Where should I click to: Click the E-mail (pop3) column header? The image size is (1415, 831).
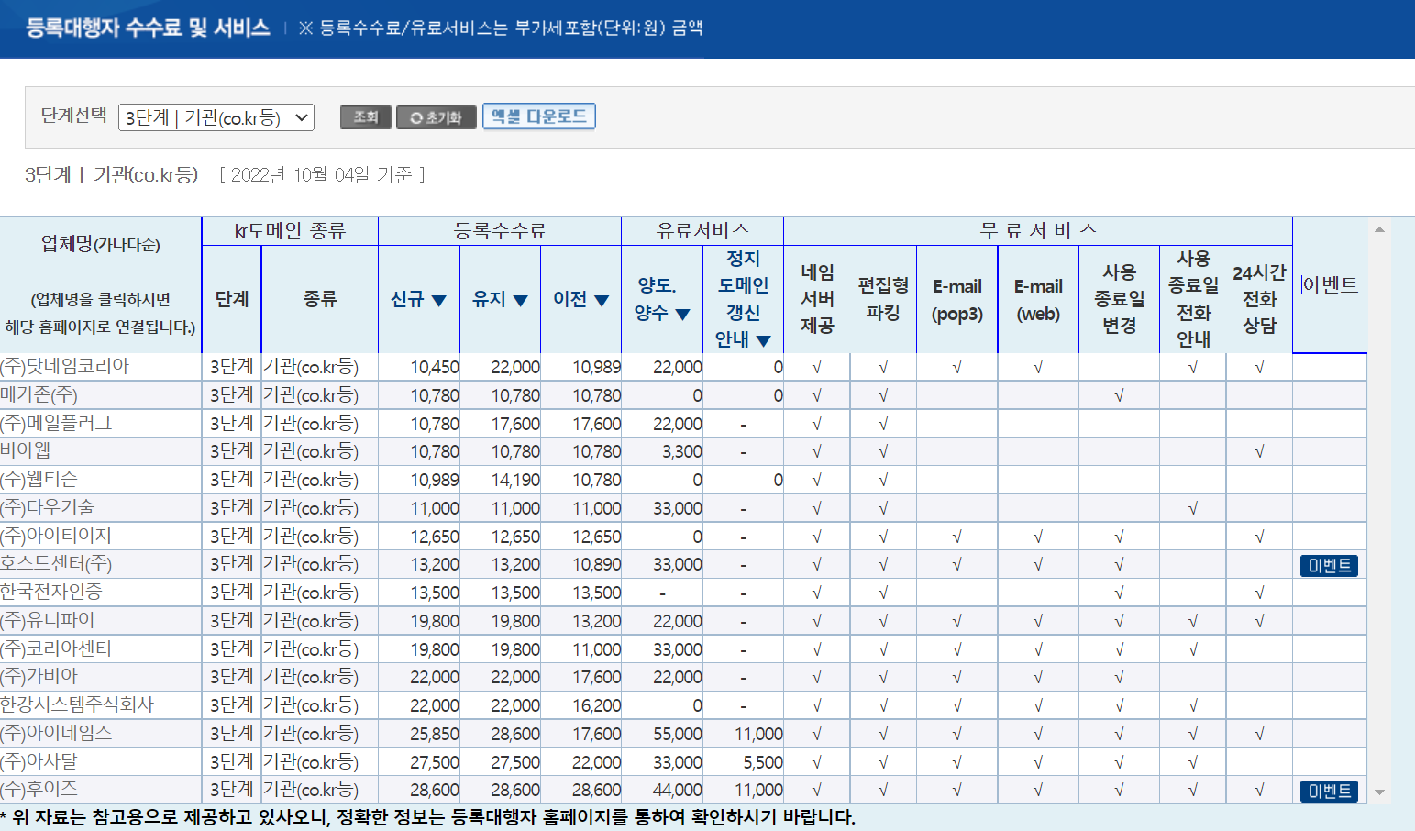pyautogui.click(x=957, y=300)
